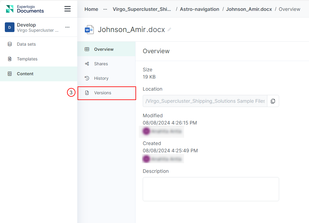Click the Templates document icon
This screenshot has height=223, width=309.
click(10, 59)
